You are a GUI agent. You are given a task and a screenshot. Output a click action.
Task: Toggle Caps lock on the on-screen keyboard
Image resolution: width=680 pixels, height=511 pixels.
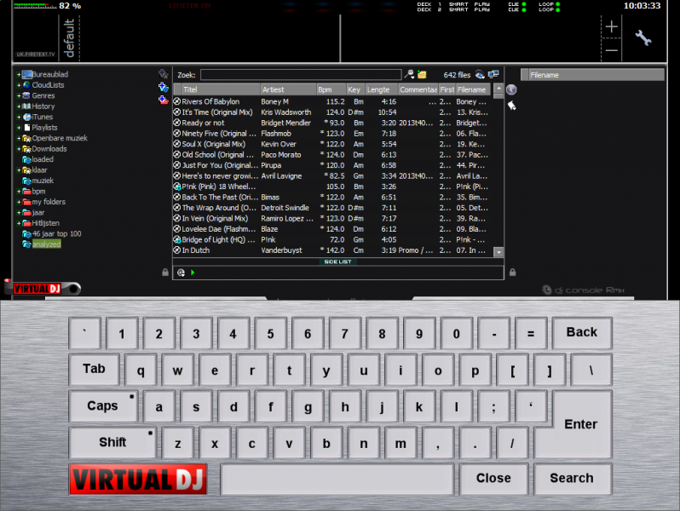(103, 406)
